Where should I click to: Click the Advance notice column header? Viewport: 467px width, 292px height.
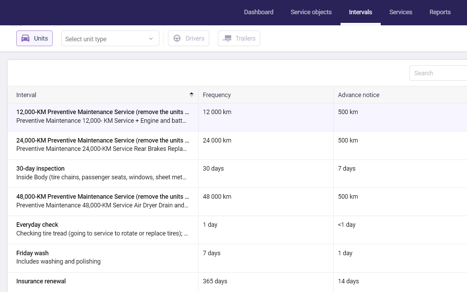(359, 95)
